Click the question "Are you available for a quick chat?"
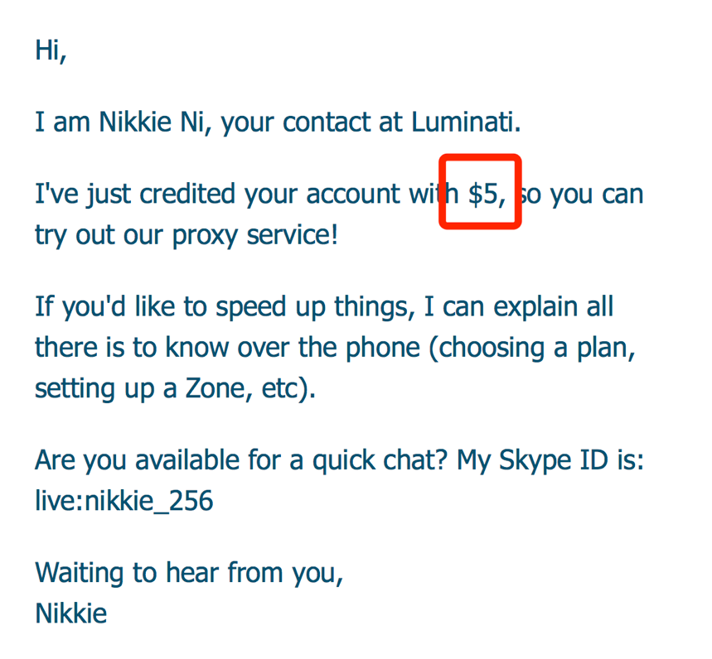Screen dimensions: 712x659 [x=241, y=461]
